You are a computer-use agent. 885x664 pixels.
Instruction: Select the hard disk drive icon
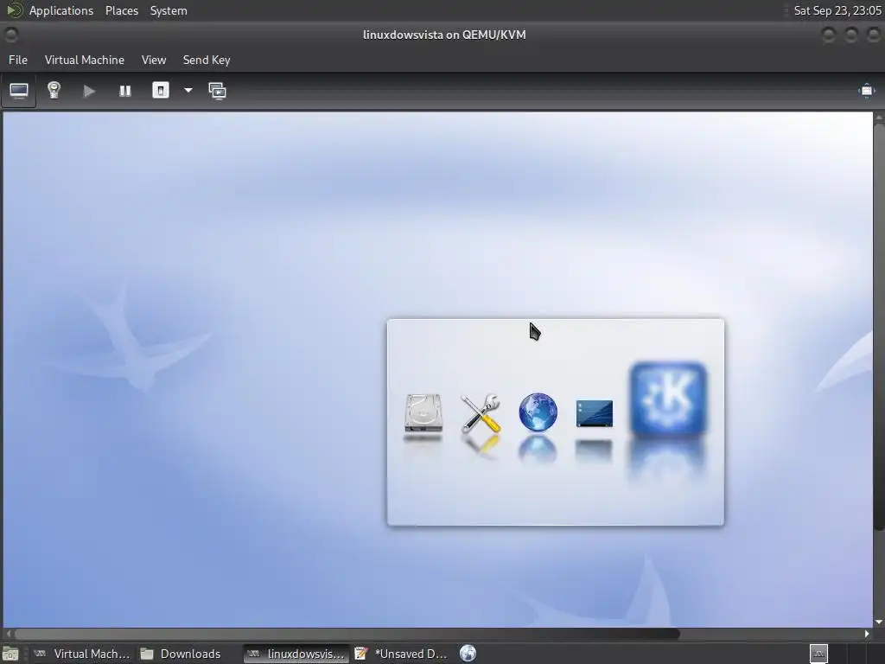point(423,413)
